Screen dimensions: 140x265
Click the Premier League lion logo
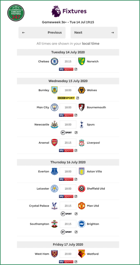[x=56, y=11]
